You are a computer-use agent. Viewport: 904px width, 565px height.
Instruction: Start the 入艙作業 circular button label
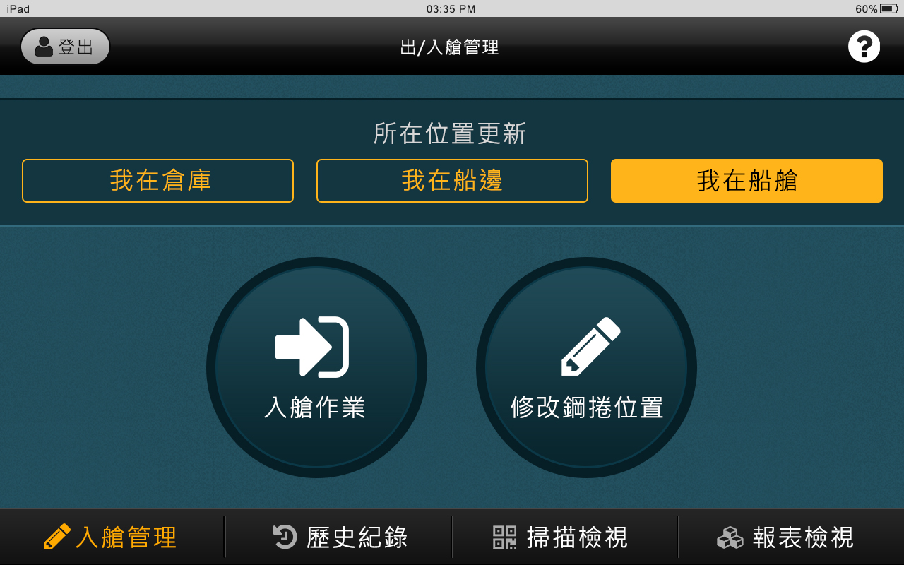coord(315,408)
